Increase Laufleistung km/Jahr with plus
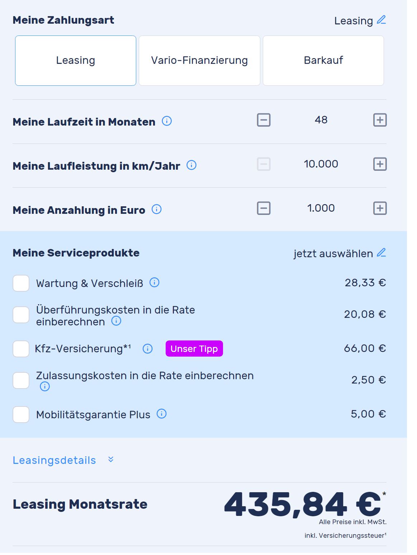The height and width of the screenshot is (555, 417). [x=380, y=164]
